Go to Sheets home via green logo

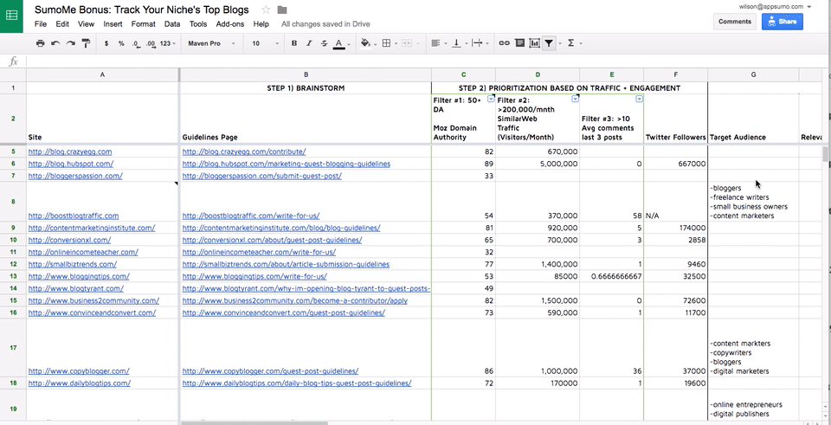tap(11, 16)
